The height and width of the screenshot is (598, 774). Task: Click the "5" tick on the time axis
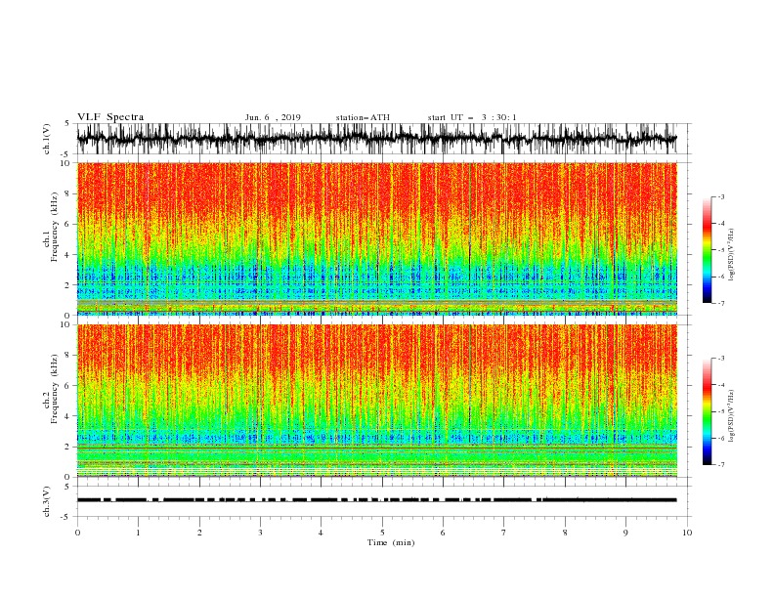click(382, 533)
